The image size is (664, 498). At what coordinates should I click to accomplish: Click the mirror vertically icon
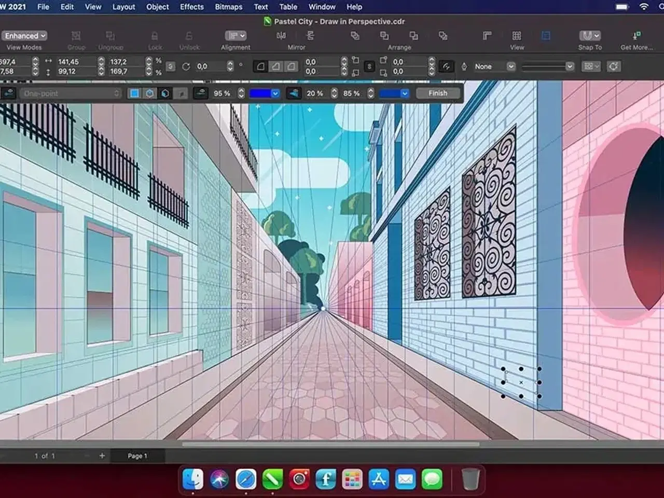tap(310, 36)
